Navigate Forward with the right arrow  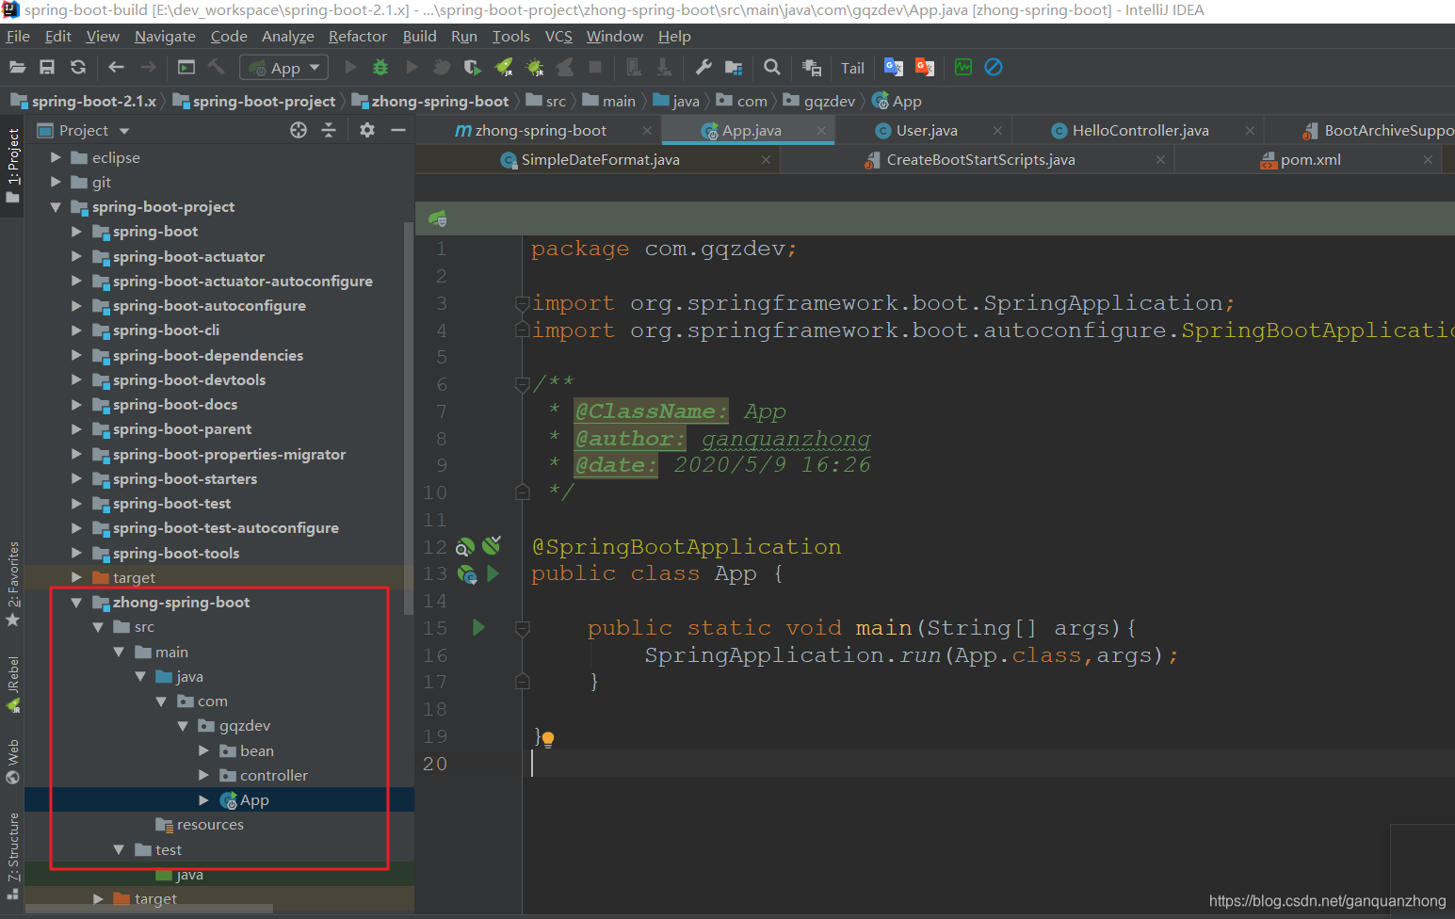tap(148, 67)
